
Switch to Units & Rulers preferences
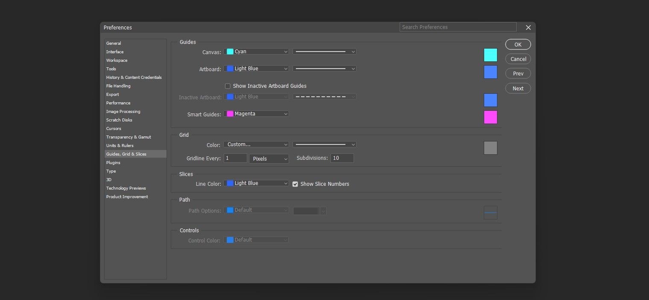[x=120, y=146]
